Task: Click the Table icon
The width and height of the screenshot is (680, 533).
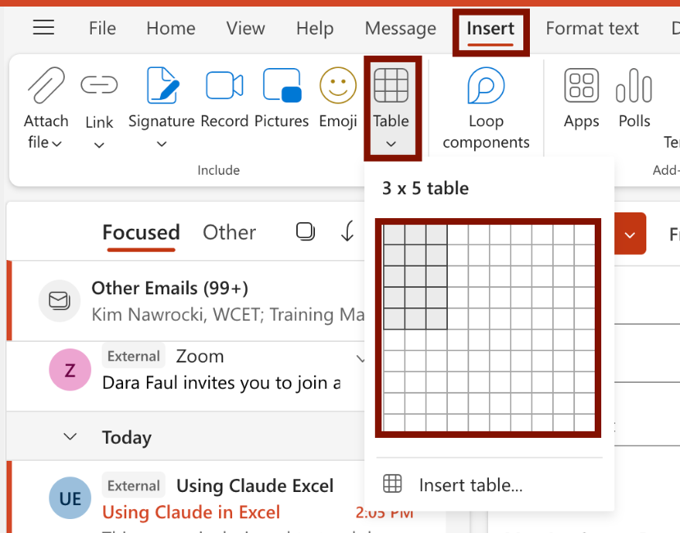Action: (392, 84)
